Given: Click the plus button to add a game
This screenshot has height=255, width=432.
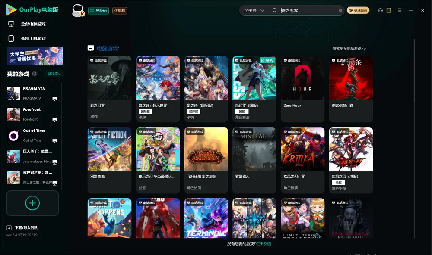Looking at the screenshot, I should [32, 203].
